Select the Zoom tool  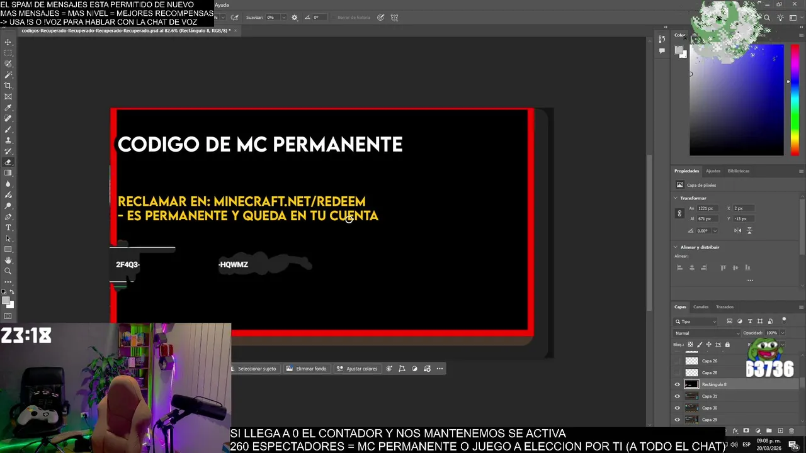[8, 271]
